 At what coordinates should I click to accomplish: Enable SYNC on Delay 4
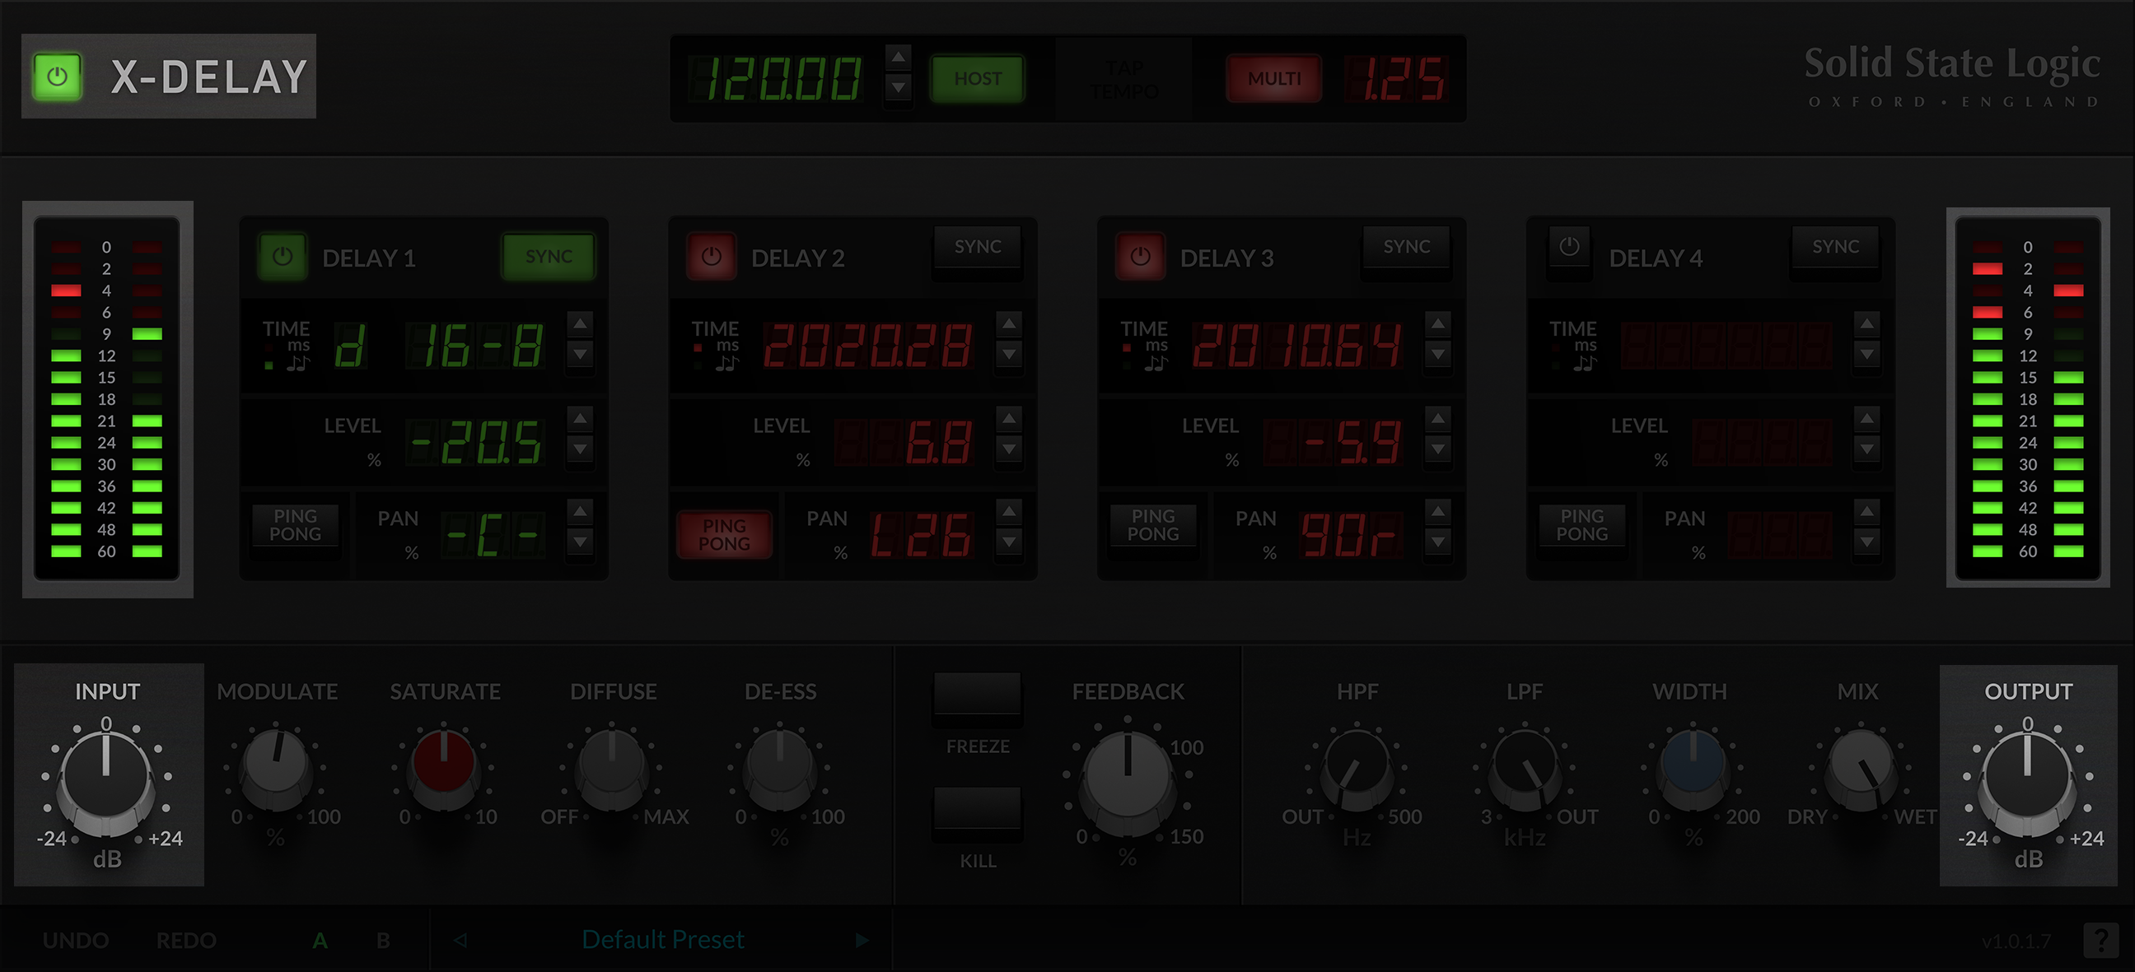(x=1836, y=247)
